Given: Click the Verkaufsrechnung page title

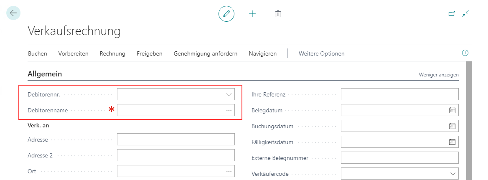Looking at the screenshot, I should coord(74,31).
